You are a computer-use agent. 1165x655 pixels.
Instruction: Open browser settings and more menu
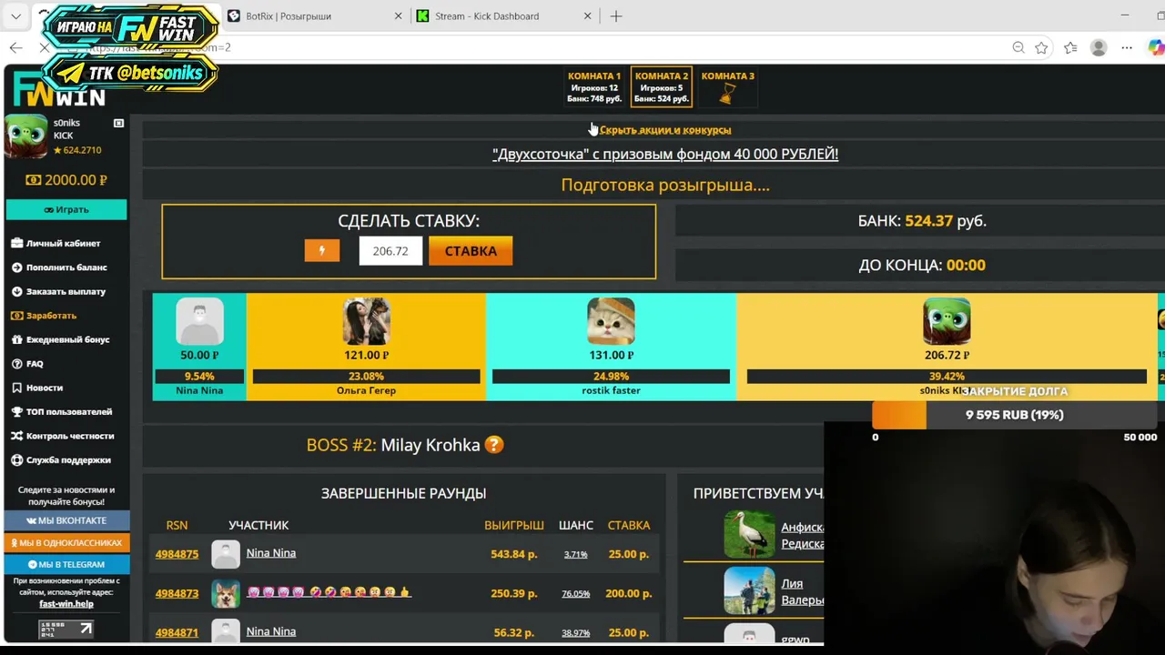(x=1127, y=47)
